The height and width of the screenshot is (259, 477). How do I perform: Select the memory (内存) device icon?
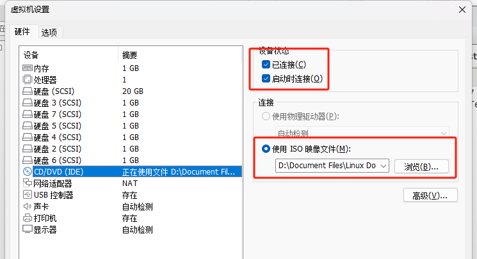tap(28, 68)
